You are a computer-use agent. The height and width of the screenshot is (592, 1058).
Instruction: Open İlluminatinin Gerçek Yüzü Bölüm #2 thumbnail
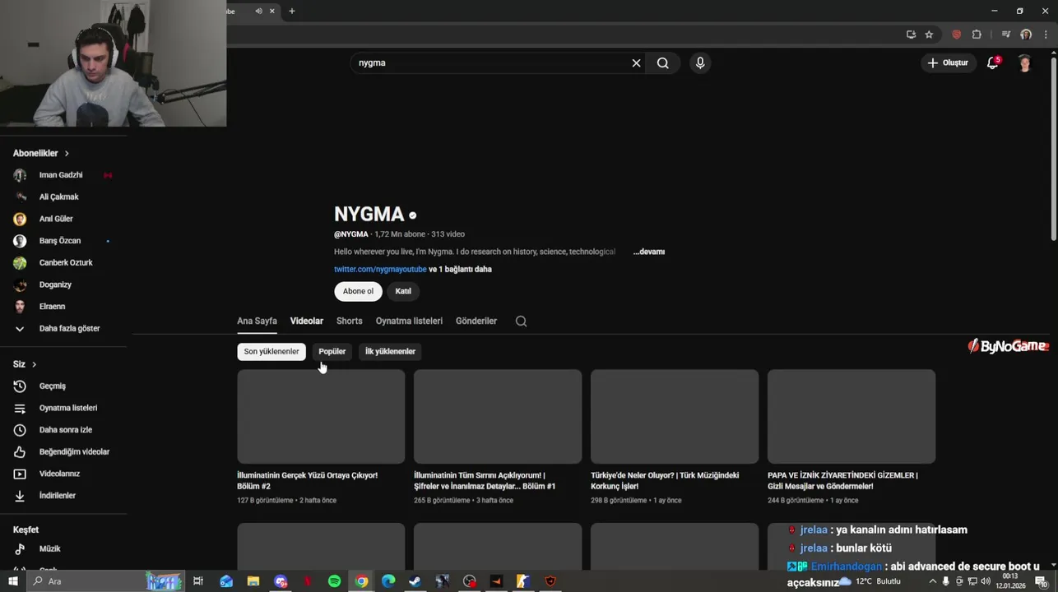321,417
